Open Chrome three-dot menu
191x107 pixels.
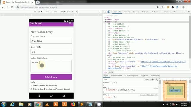click(188, 7)
